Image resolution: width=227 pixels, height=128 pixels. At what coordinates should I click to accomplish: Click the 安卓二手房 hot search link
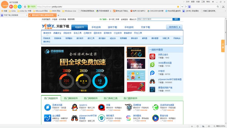tap(114, 19)
